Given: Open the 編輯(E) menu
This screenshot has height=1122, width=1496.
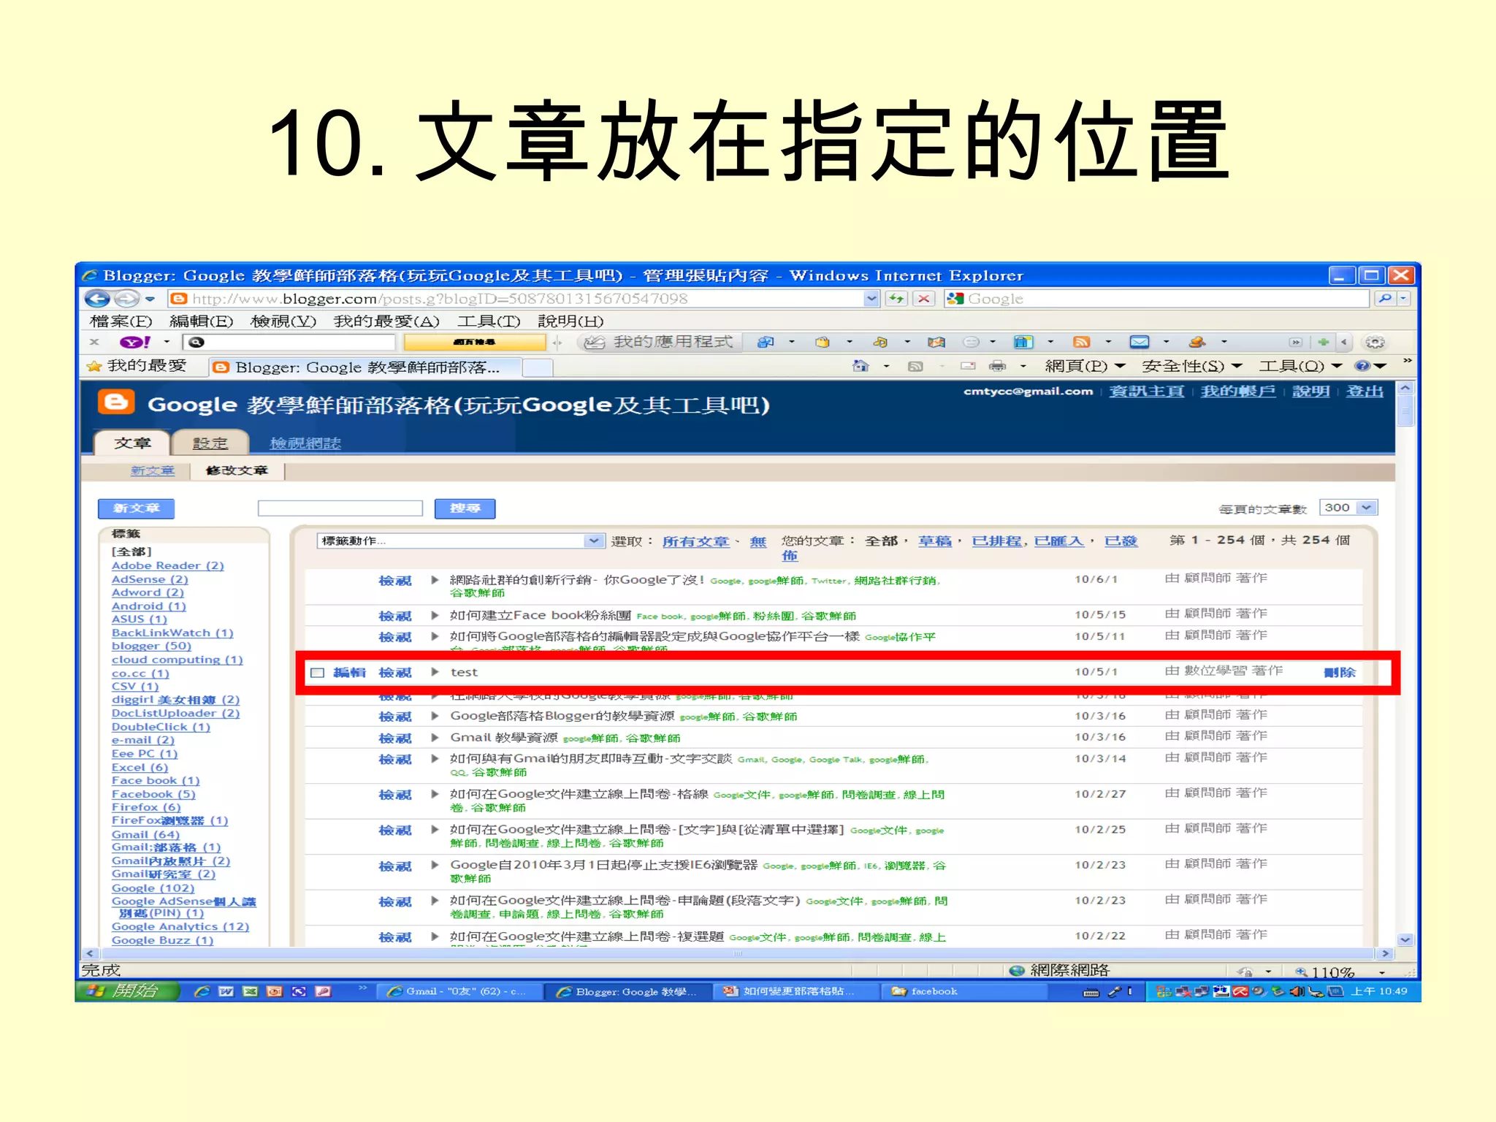Looking at the screenshot, I should click(201, 321).
